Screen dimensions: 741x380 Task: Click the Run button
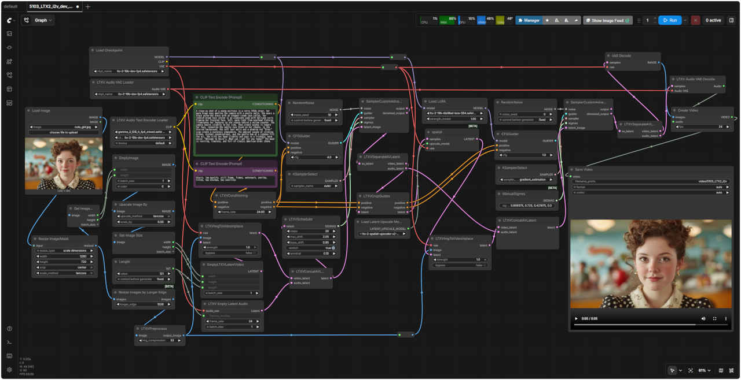click(x=670, y=20)
